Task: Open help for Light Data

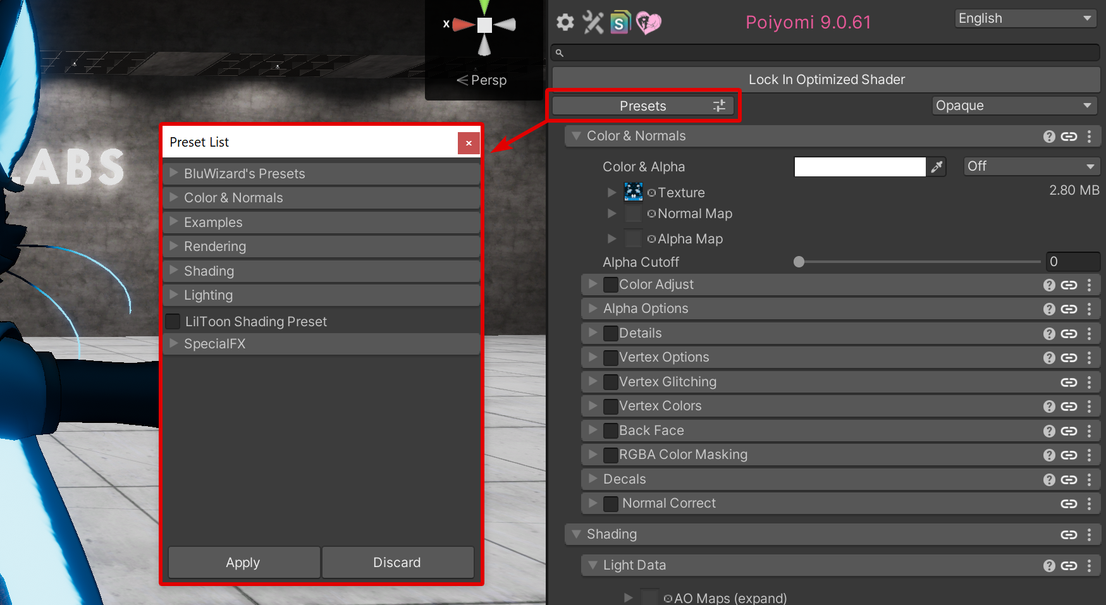Action: click(1049, 566)
